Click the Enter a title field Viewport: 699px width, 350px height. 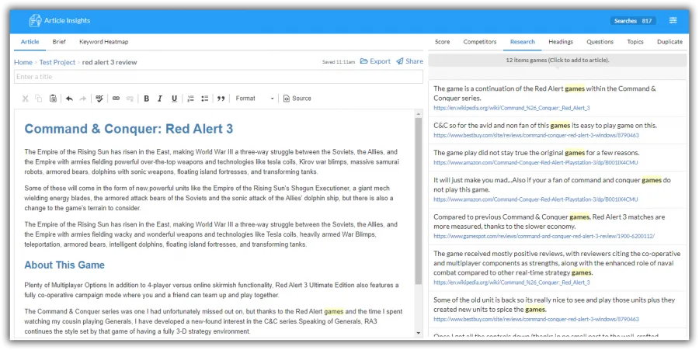pyautogui.click(x=218, y=77)
